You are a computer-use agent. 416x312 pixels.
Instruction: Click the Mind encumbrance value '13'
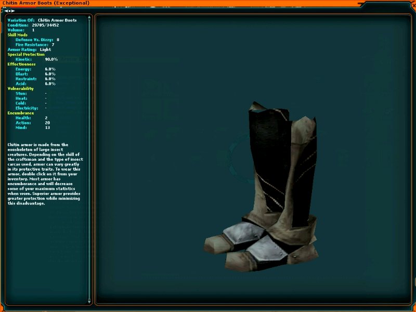point(47,127)
